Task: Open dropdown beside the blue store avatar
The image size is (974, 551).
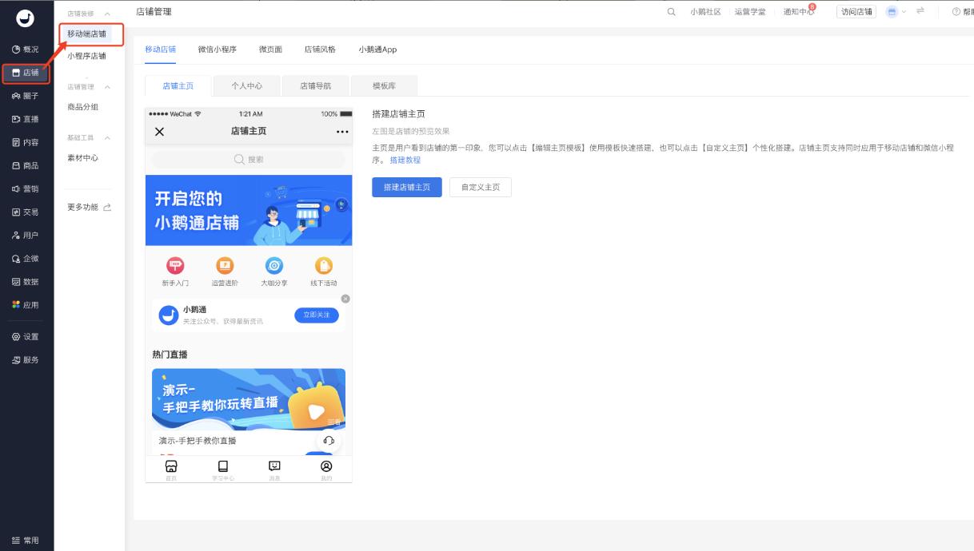Action: point(904,12)
